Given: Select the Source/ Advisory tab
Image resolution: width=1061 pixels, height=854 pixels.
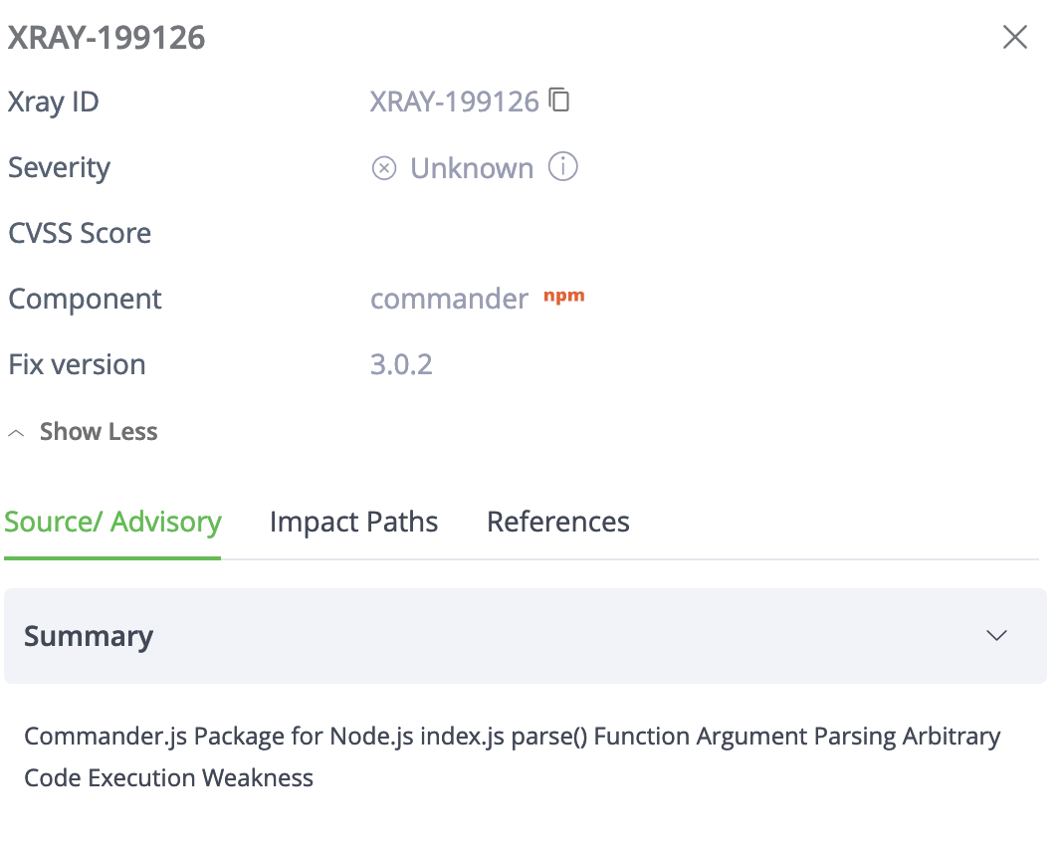Looking at the screenshot, I should [112, 521].
